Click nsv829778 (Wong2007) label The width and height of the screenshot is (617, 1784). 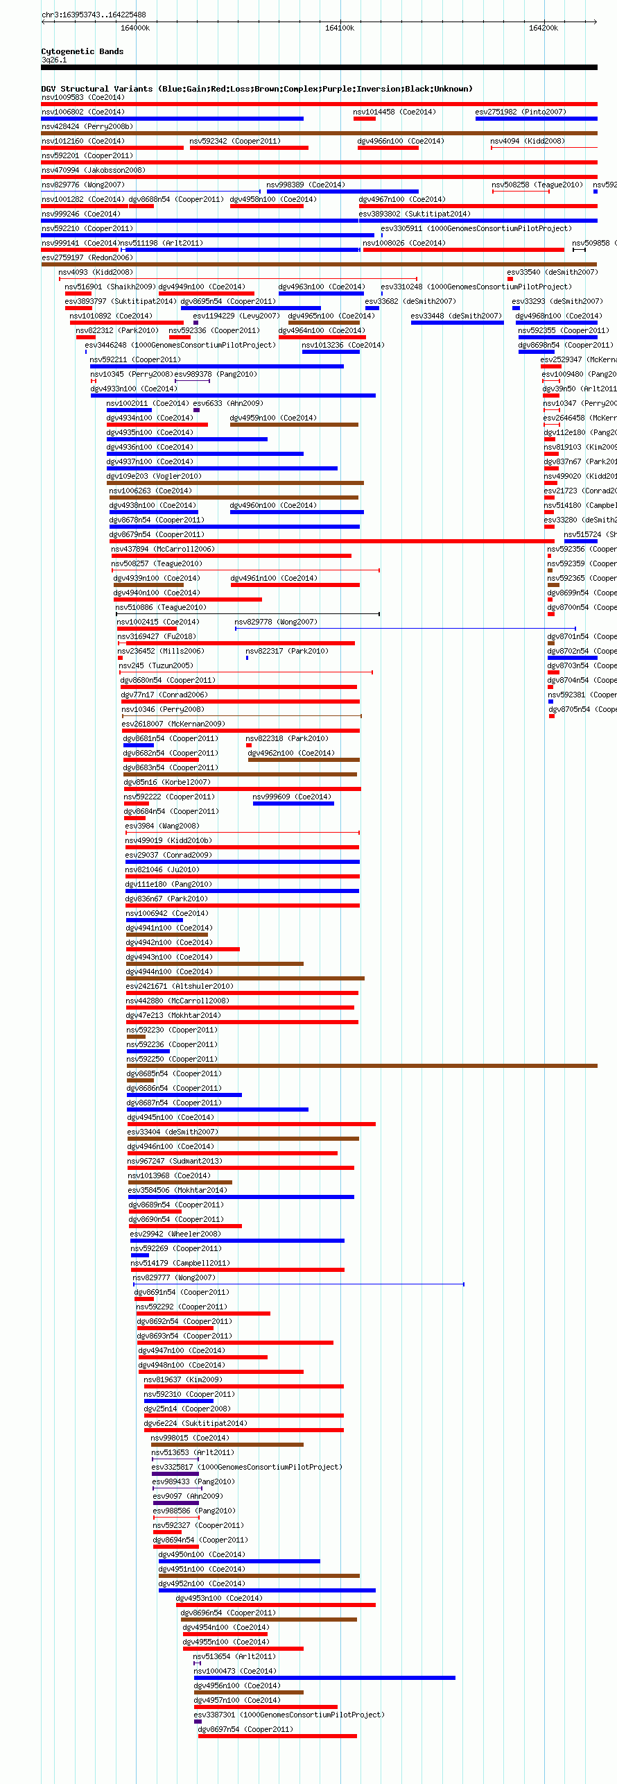pos(276,622)
